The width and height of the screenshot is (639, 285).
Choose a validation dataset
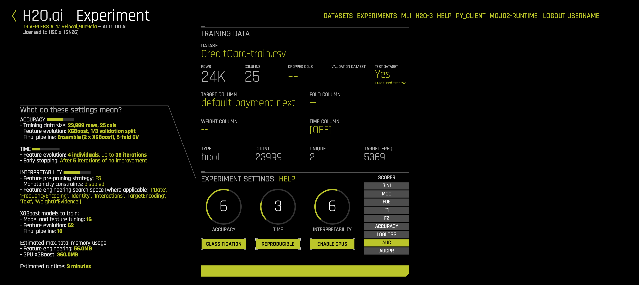[x=335, y=74]
